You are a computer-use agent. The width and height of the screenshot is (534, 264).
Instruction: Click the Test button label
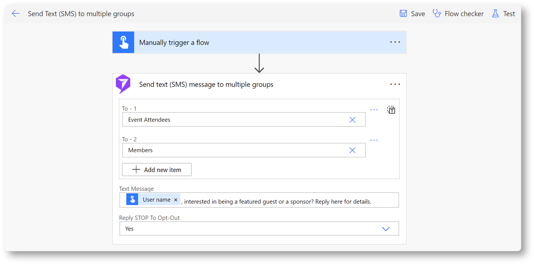509,14
